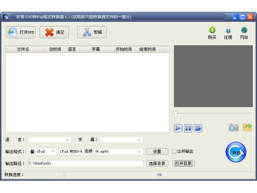Stop the preview video
257x193 pixels.
198,128
